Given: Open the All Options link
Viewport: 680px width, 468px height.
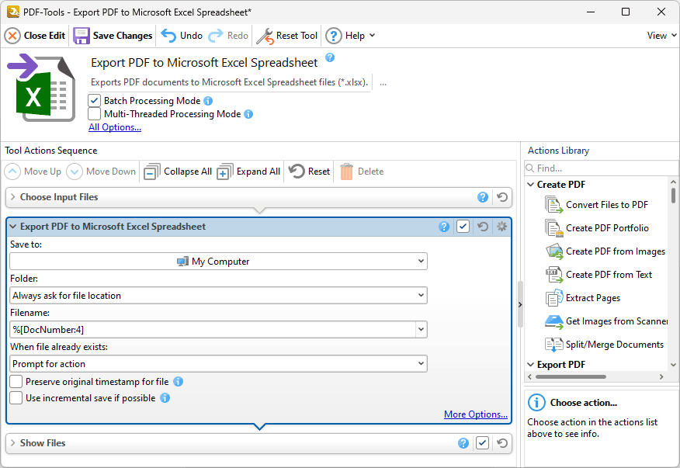Looking at the screenshot, I should click(115, 127).
